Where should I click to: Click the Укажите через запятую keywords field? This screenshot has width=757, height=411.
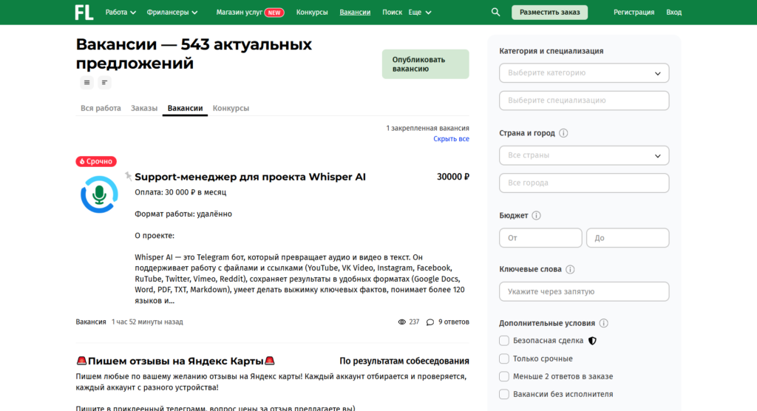584,292
